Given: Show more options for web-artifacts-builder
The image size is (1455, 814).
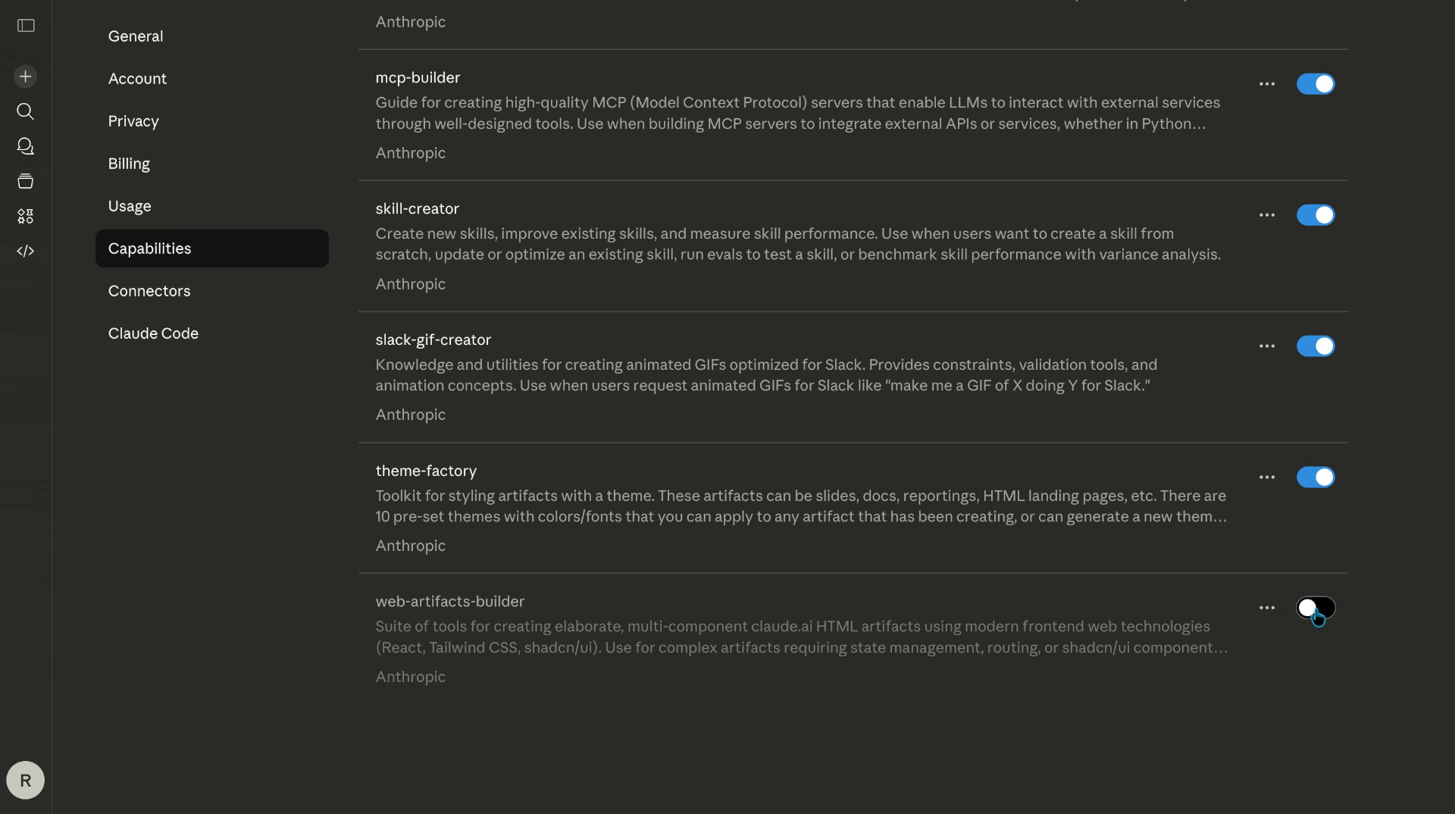Looking at the screenshot, I should (1266, 608).
